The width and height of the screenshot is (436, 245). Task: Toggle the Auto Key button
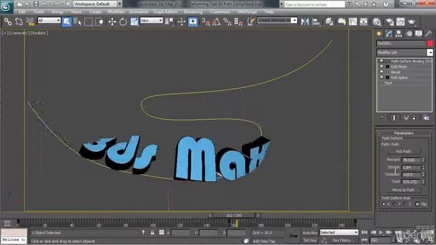(x=310, y=233)
